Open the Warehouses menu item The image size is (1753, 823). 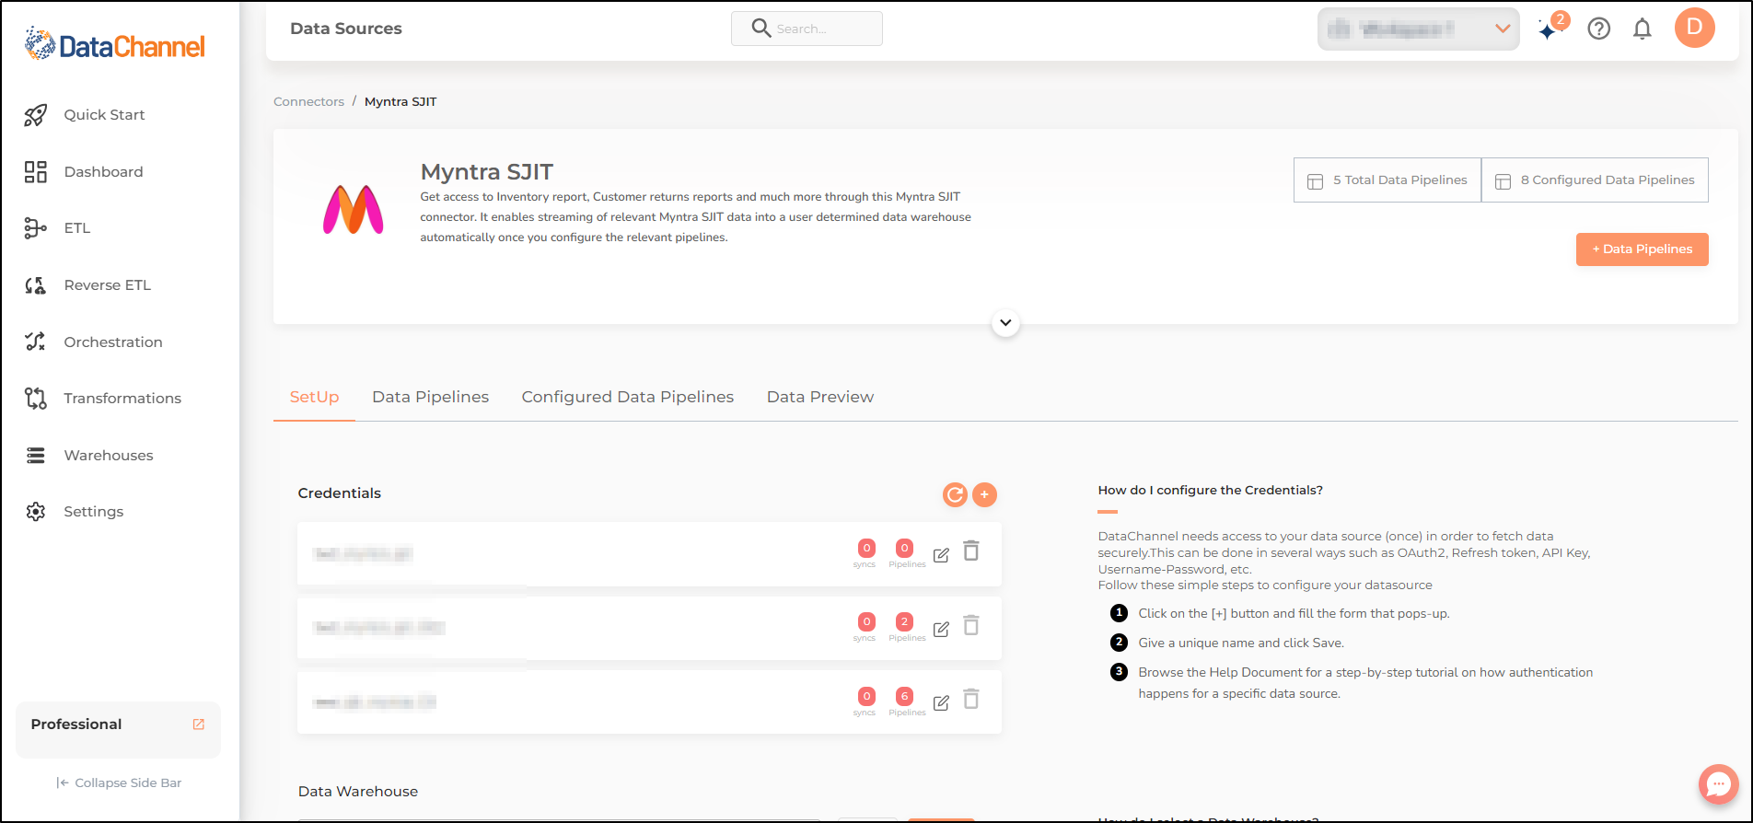[109, 456]
